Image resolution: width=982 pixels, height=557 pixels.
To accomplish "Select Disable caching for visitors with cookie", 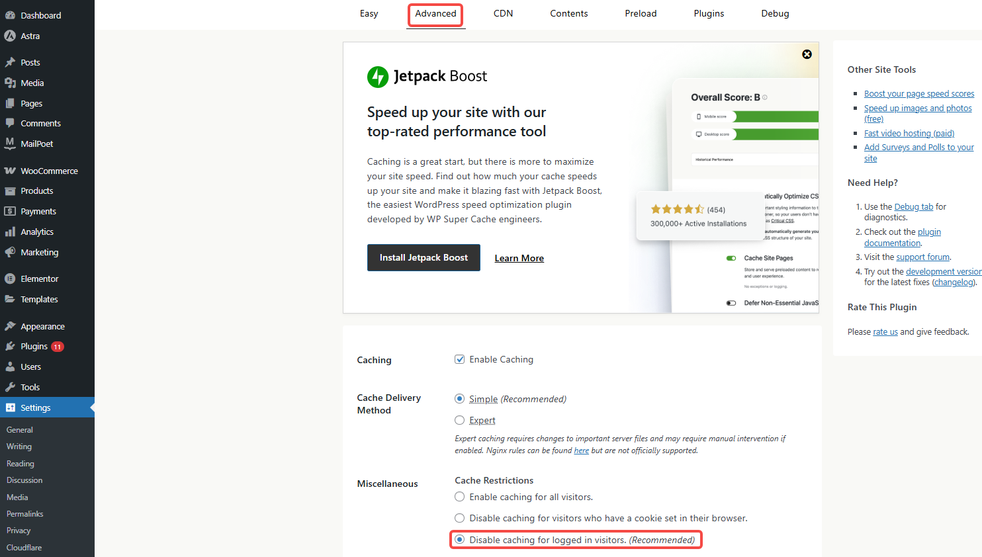I will pos(459,518).
